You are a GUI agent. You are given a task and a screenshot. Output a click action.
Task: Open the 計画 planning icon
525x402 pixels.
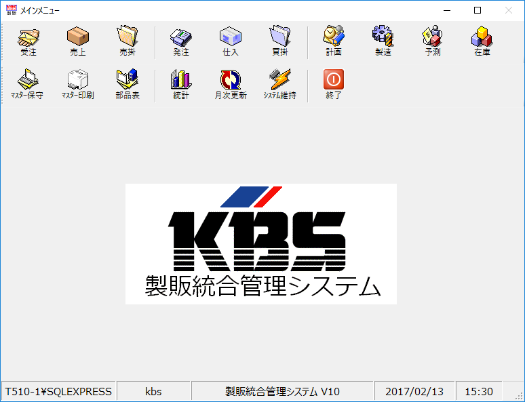(334, 42)
